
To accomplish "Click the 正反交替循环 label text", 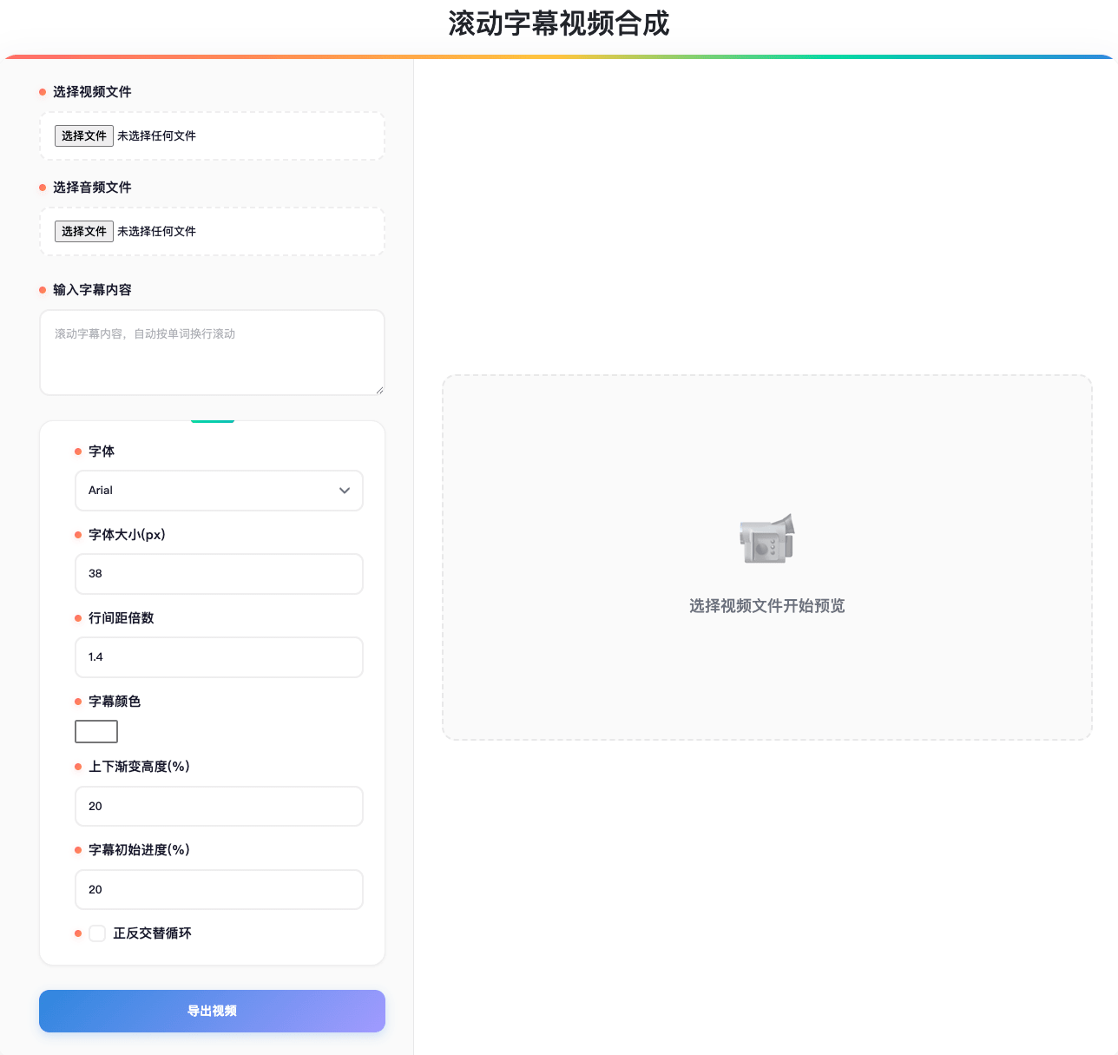I will click(152, 933).
